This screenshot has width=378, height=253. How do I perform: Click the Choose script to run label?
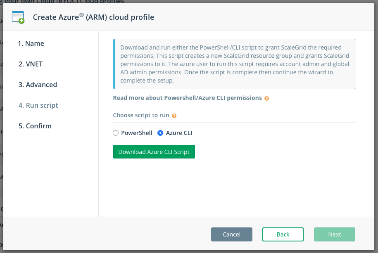tap(141, 115)
